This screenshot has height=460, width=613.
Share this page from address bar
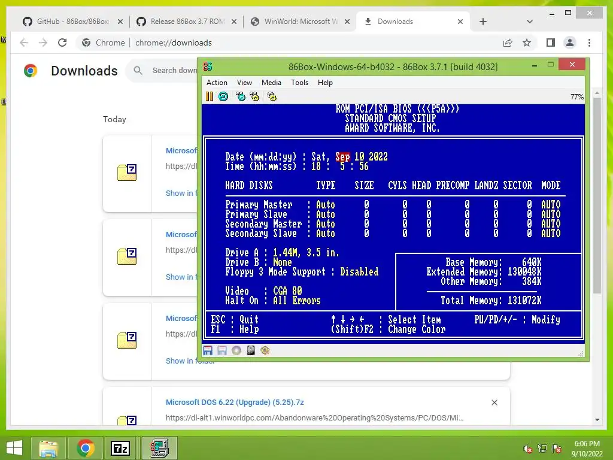click(x=508, y=43)
